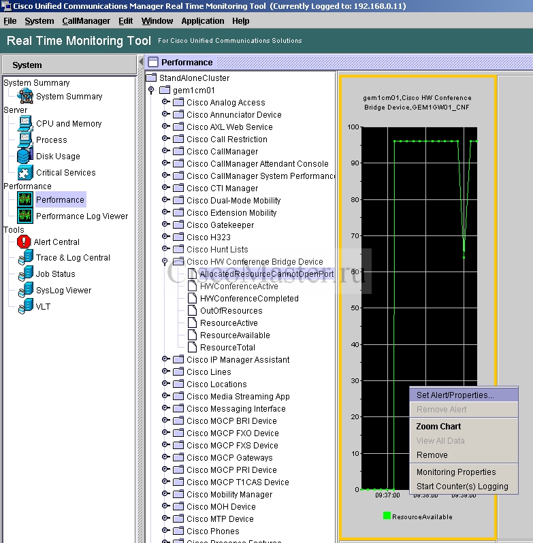Open the System Summary icon
This screenshot has width=533, height=543.
(25, 96)
